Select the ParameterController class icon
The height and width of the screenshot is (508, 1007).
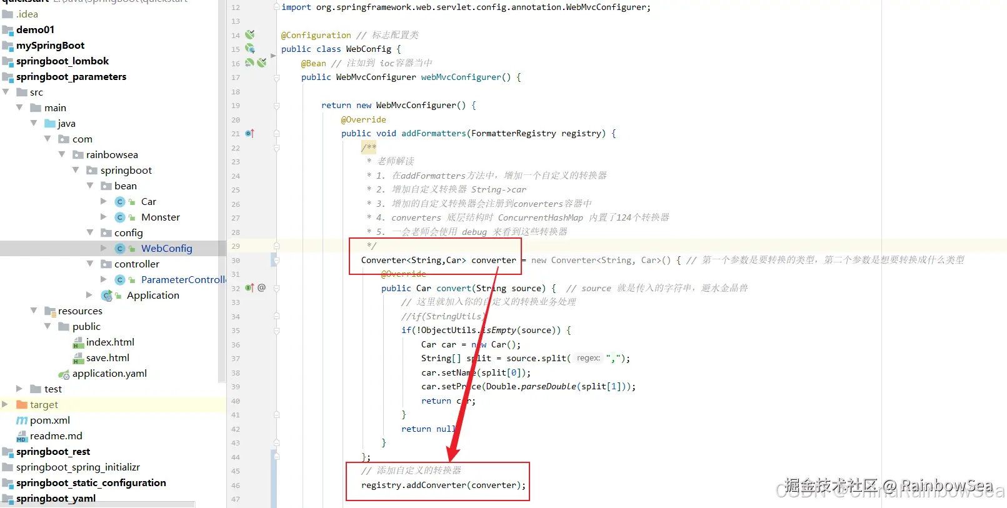[x=120, y=279]
